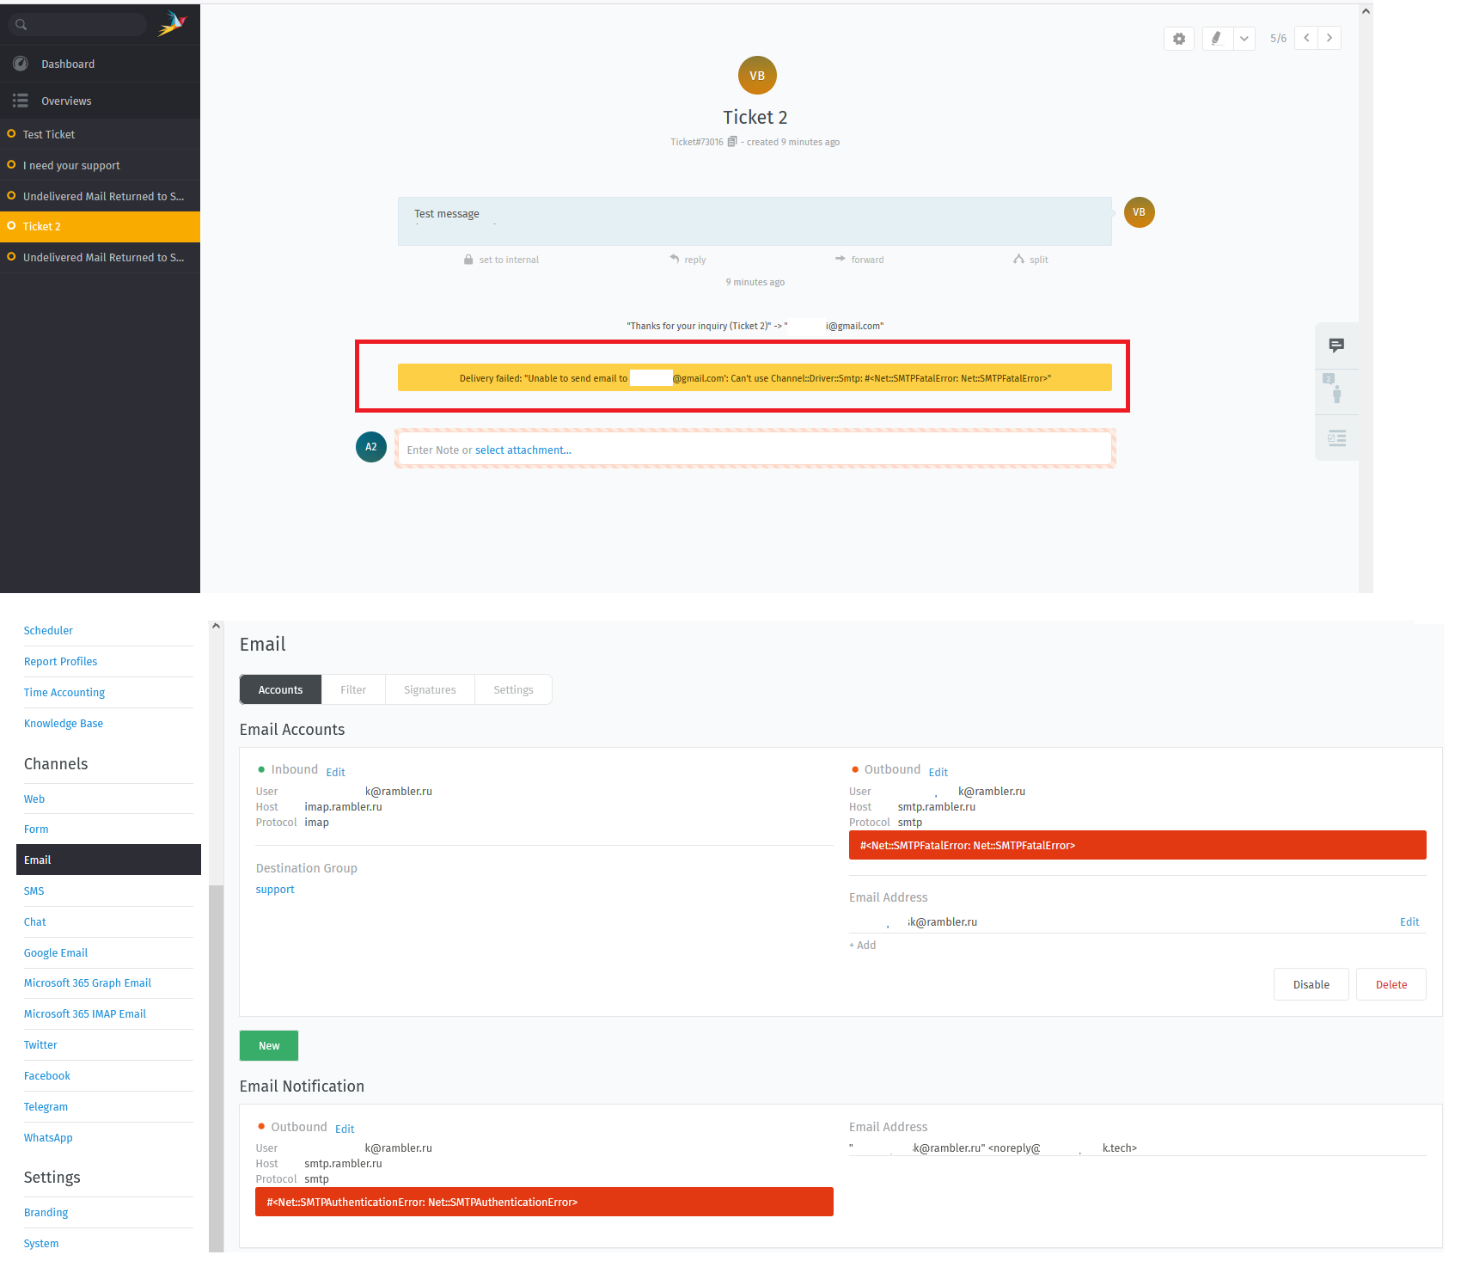Viewport: 1461px width, 1267px height.
Task: Click the search input field
Action: tap(79, 25)
